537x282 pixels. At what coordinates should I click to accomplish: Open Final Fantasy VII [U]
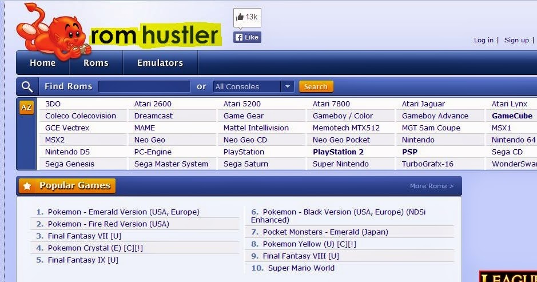tap(85, 236)
